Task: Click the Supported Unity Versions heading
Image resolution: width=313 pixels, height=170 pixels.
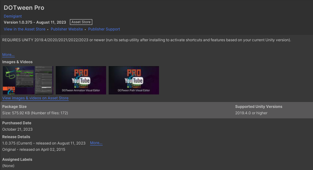Action: (x=259, y=106)
